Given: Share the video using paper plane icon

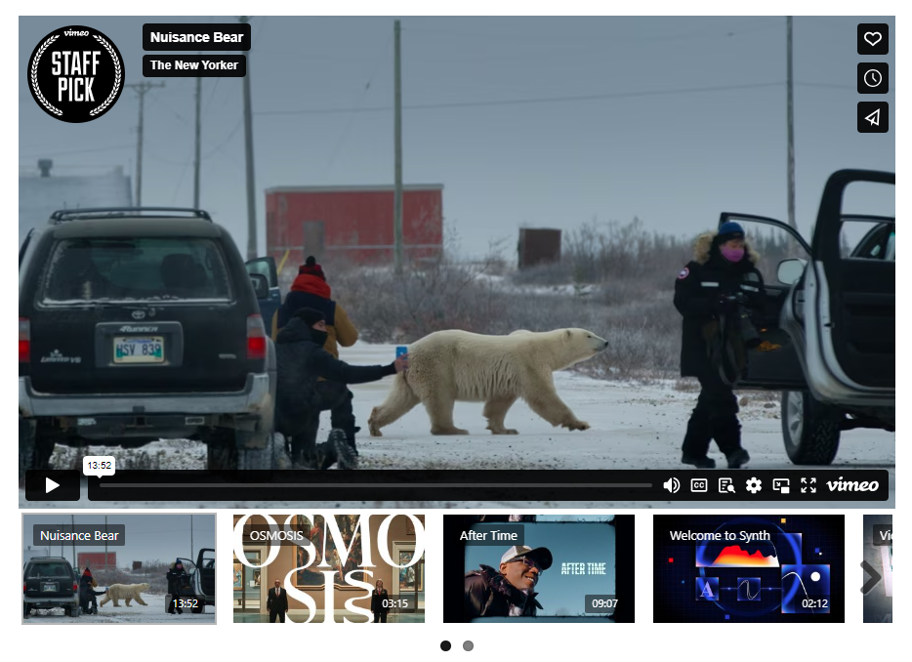Looking at the screenshot, I should point(873,117).
